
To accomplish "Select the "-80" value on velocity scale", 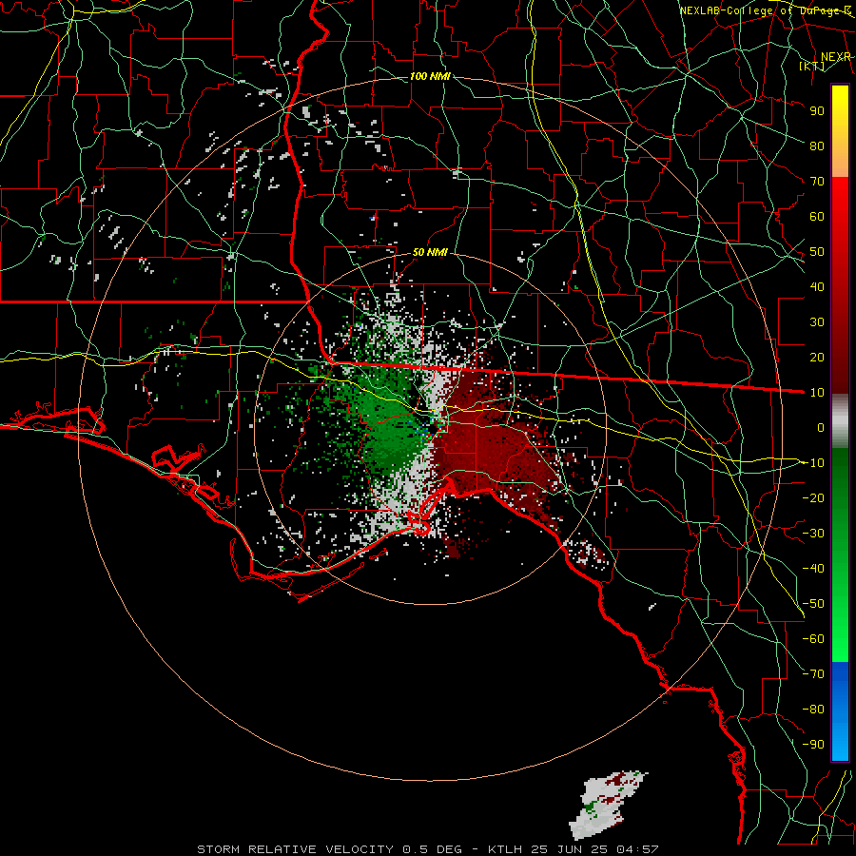I will (x=813, y=710).
